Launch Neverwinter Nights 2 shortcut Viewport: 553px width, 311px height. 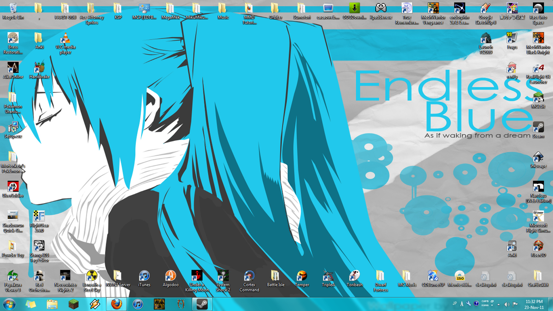pyautogui.click(x=65, y=281)
